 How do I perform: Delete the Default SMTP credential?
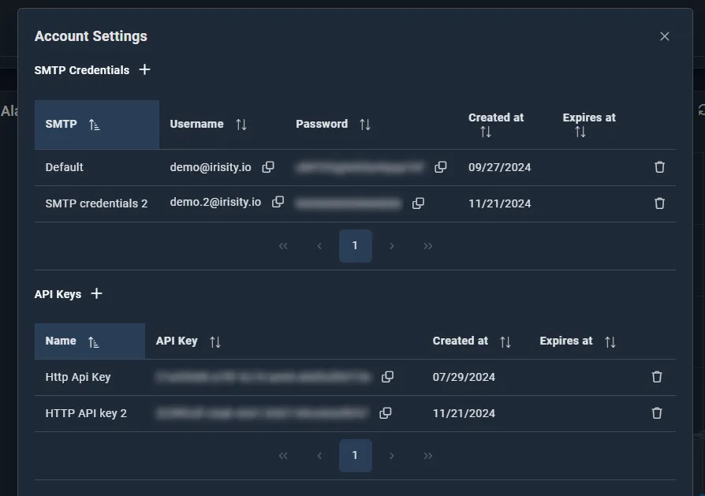click(x=659, y=167)
